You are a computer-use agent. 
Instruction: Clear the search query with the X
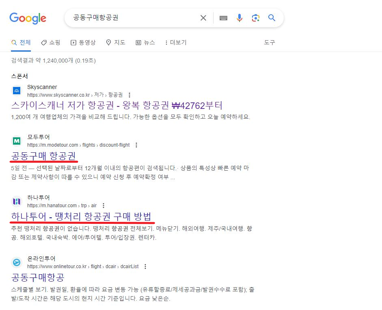pos(203,18)
